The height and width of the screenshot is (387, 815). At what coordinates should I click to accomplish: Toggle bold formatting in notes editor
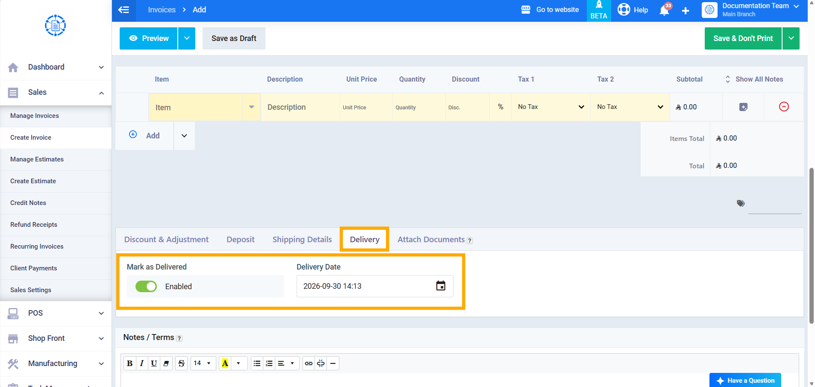[130, 364]
